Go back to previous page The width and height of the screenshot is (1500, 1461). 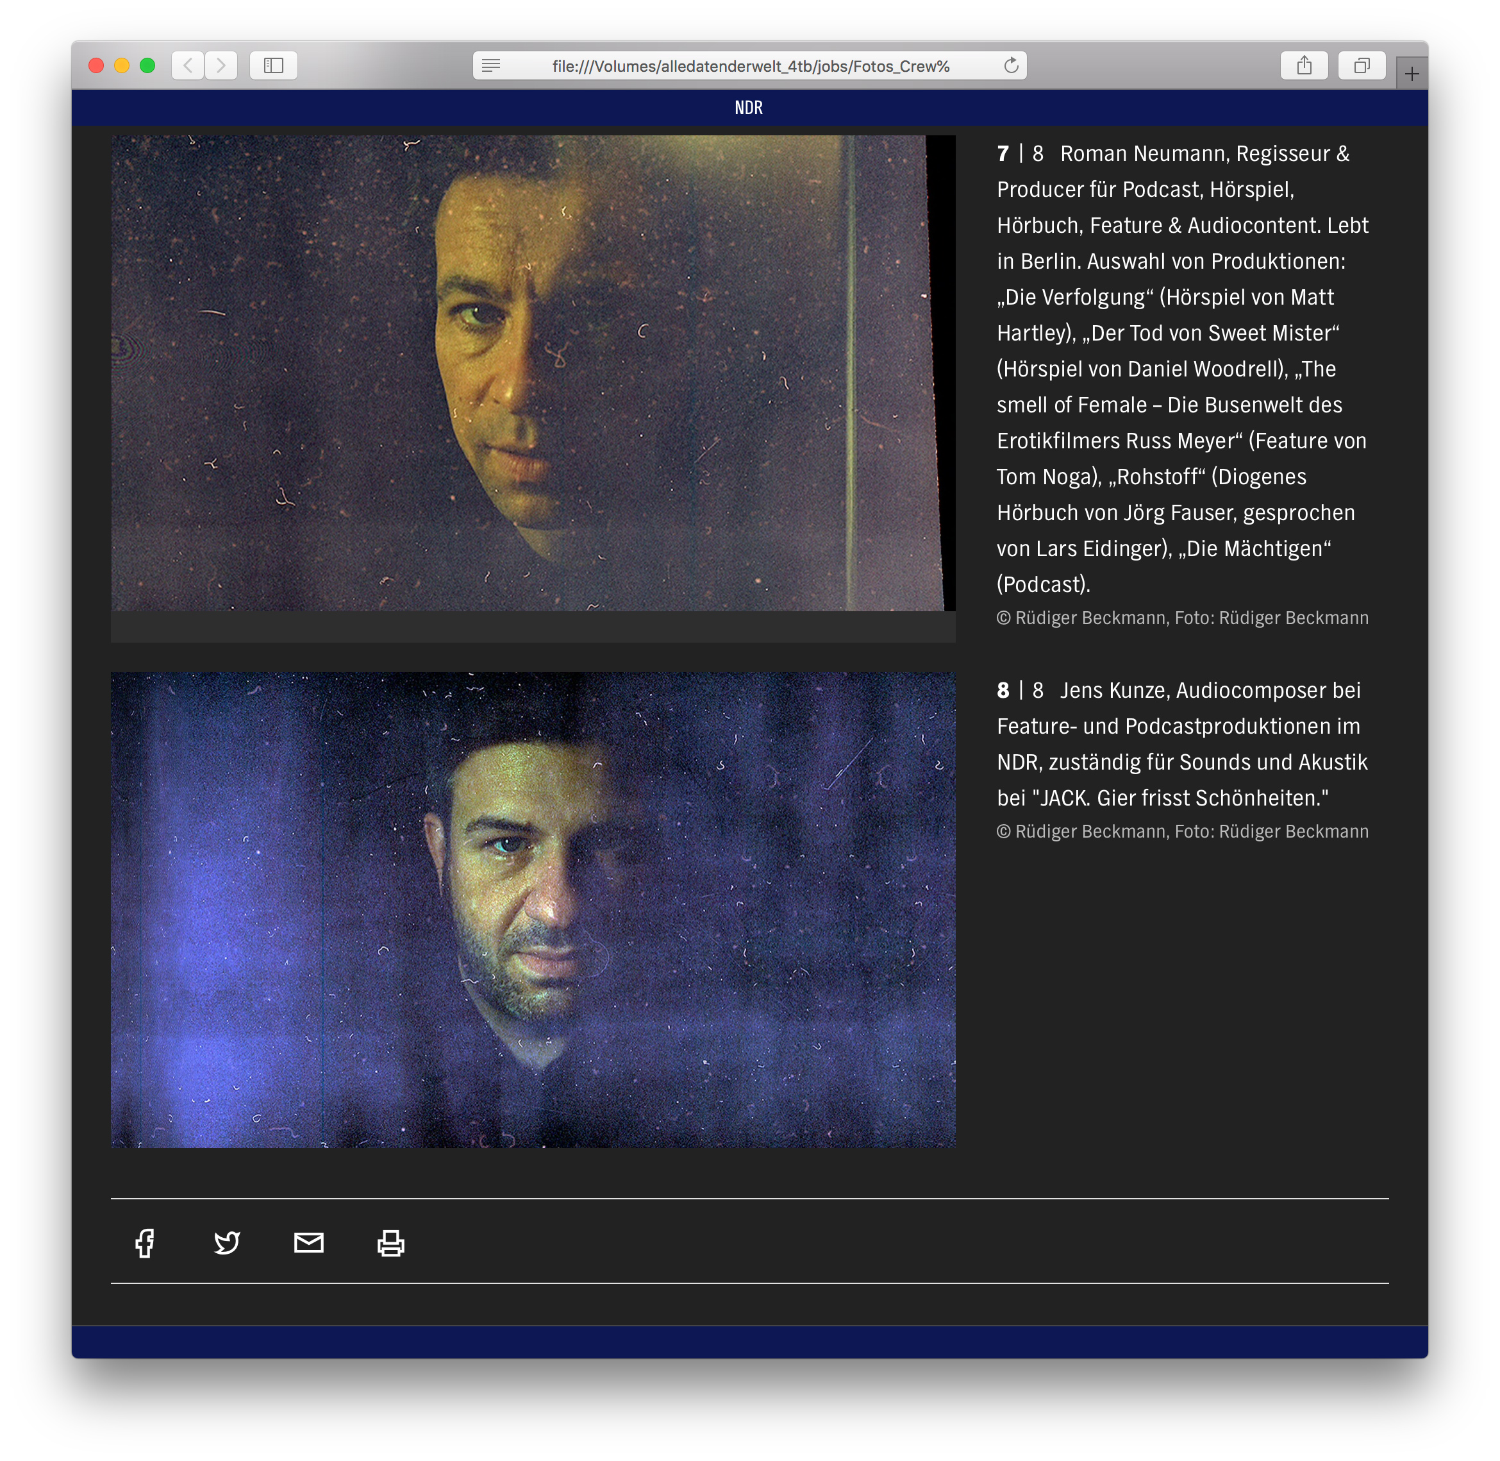[x=188, y=66]
